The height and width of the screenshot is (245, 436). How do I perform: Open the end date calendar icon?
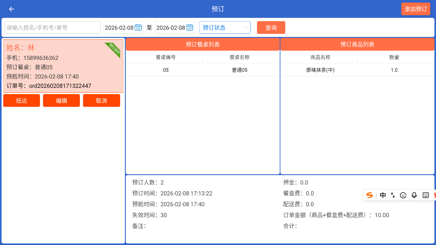(x=190, y=27)
